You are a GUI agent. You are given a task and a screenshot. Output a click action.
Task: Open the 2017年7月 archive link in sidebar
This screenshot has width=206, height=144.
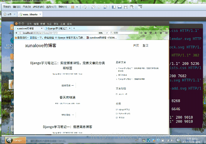point(123,94)
